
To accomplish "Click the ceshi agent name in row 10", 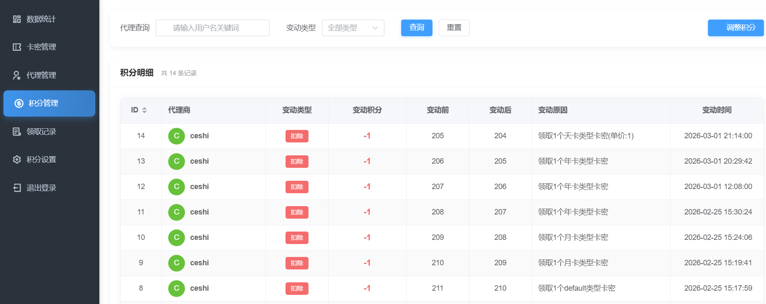I will click(x=199, y=237).
